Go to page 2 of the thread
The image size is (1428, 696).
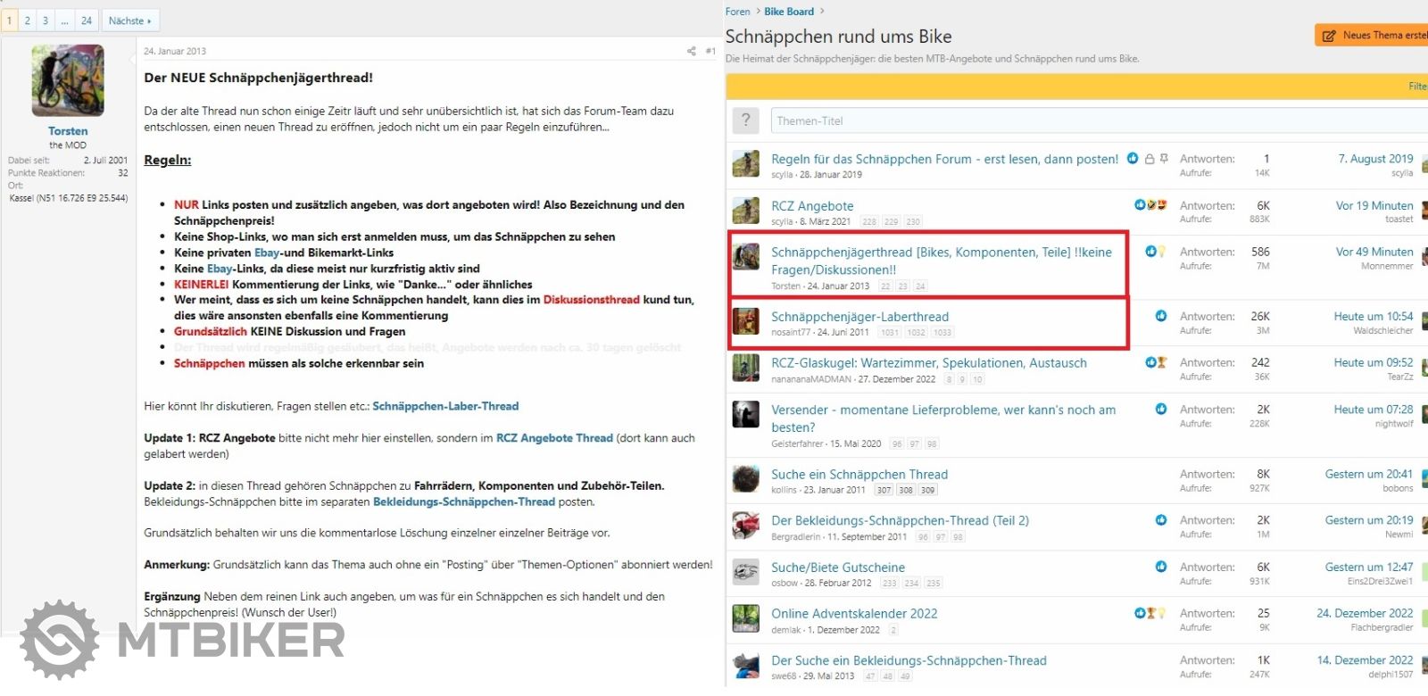[28, 21]
